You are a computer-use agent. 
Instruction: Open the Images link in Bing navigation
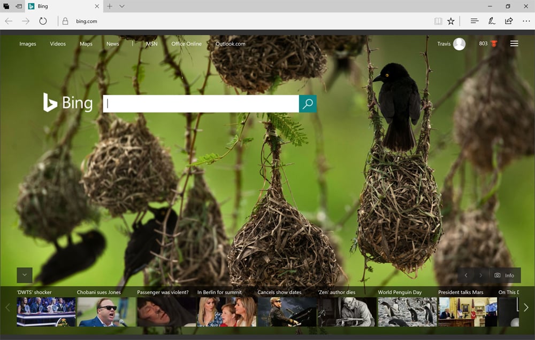(28, 44)
